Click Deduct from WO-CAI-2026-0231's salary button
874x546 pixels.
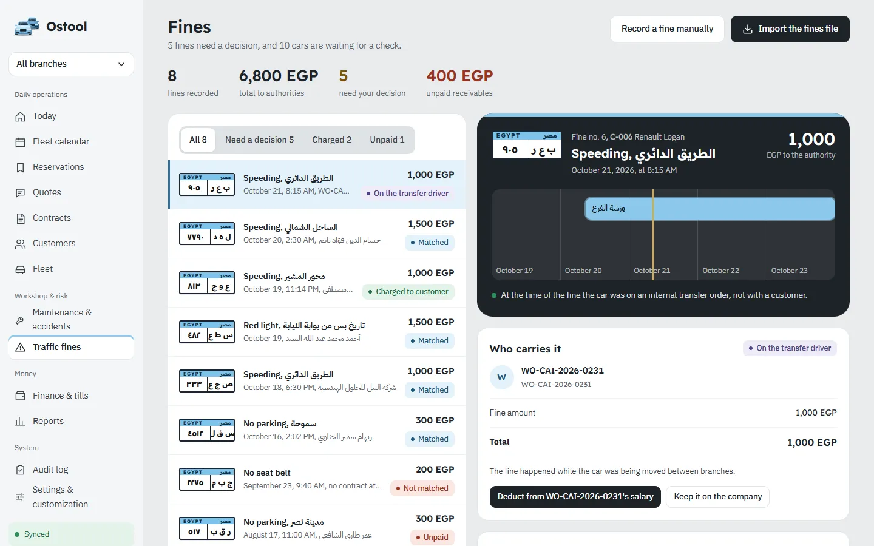575,497
